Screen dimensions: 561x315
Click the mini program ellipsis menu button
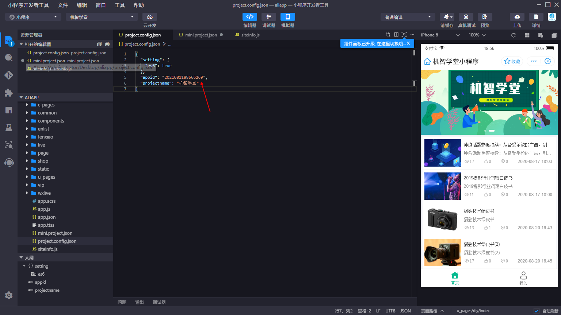coord(534,61)
